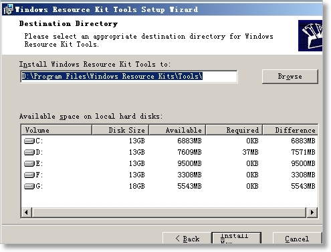331x252 pixels.
Task: Click the right scroll arrow of disk list
Action: [x=312, y=212]
